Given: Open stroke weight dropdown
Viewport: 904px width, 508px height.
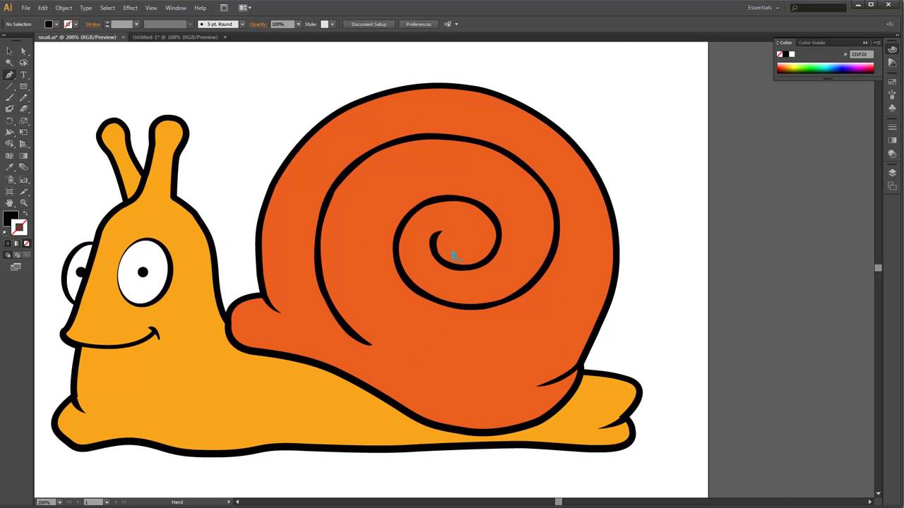Looking at the screenshot, I should pos(136,24).
